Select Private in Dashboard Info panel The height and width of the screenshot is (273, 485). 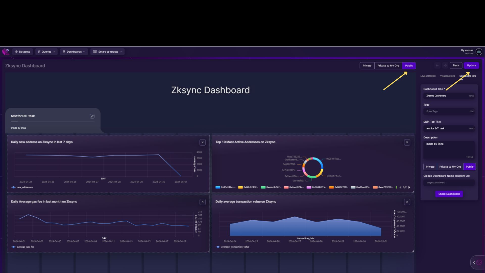click(430, 167)
